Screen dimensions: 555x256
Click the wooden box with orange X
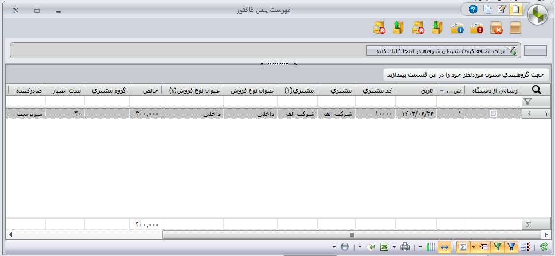[496, 28]
